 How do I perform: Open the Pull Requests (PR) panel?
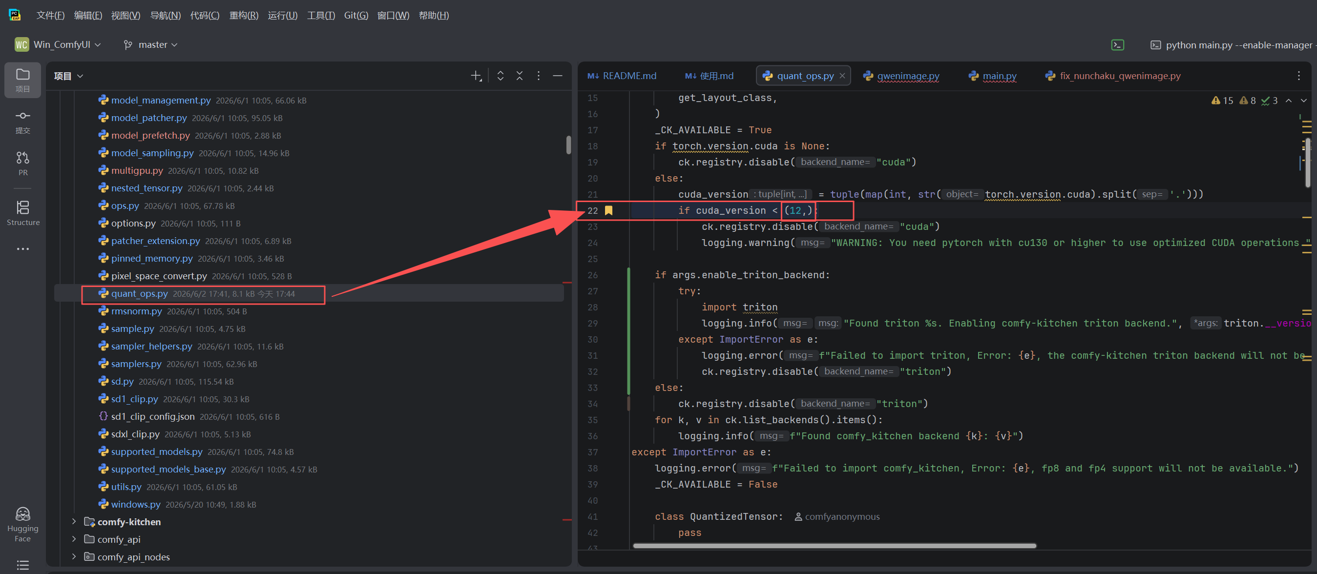(x=22, y=163)
